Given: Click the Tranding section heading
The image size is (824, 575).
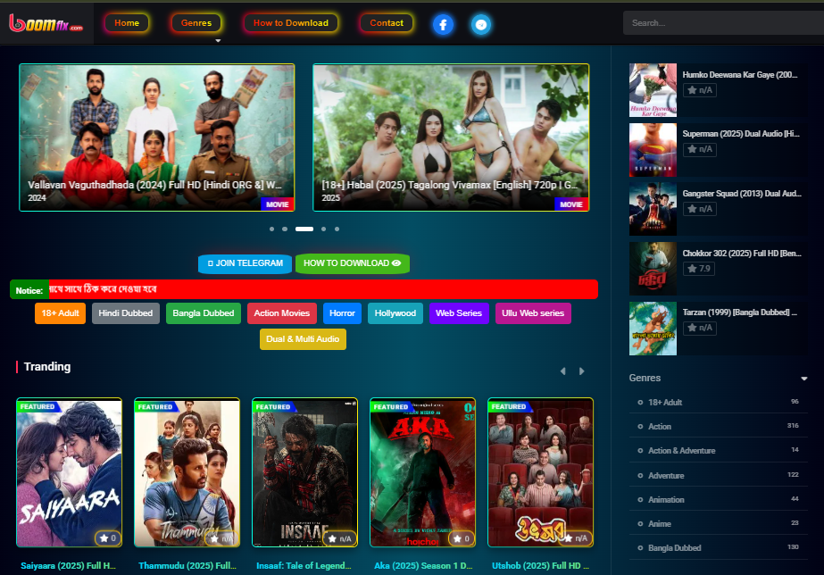Looking at the screenshot, I should tap(47, 367).
